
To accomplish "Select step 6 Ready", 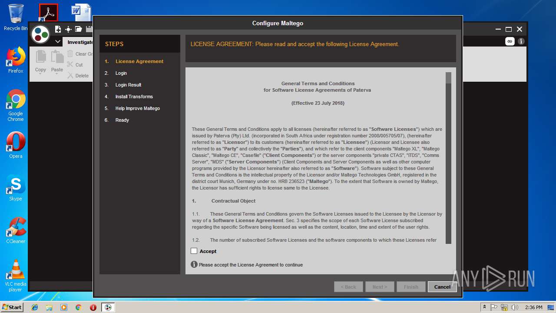I will pyautogui.click(x=122, y=120).
